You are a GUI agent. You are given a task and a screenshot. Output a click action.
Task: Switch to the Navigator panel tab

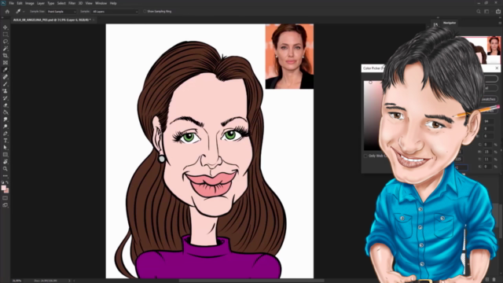coord(450,23)
